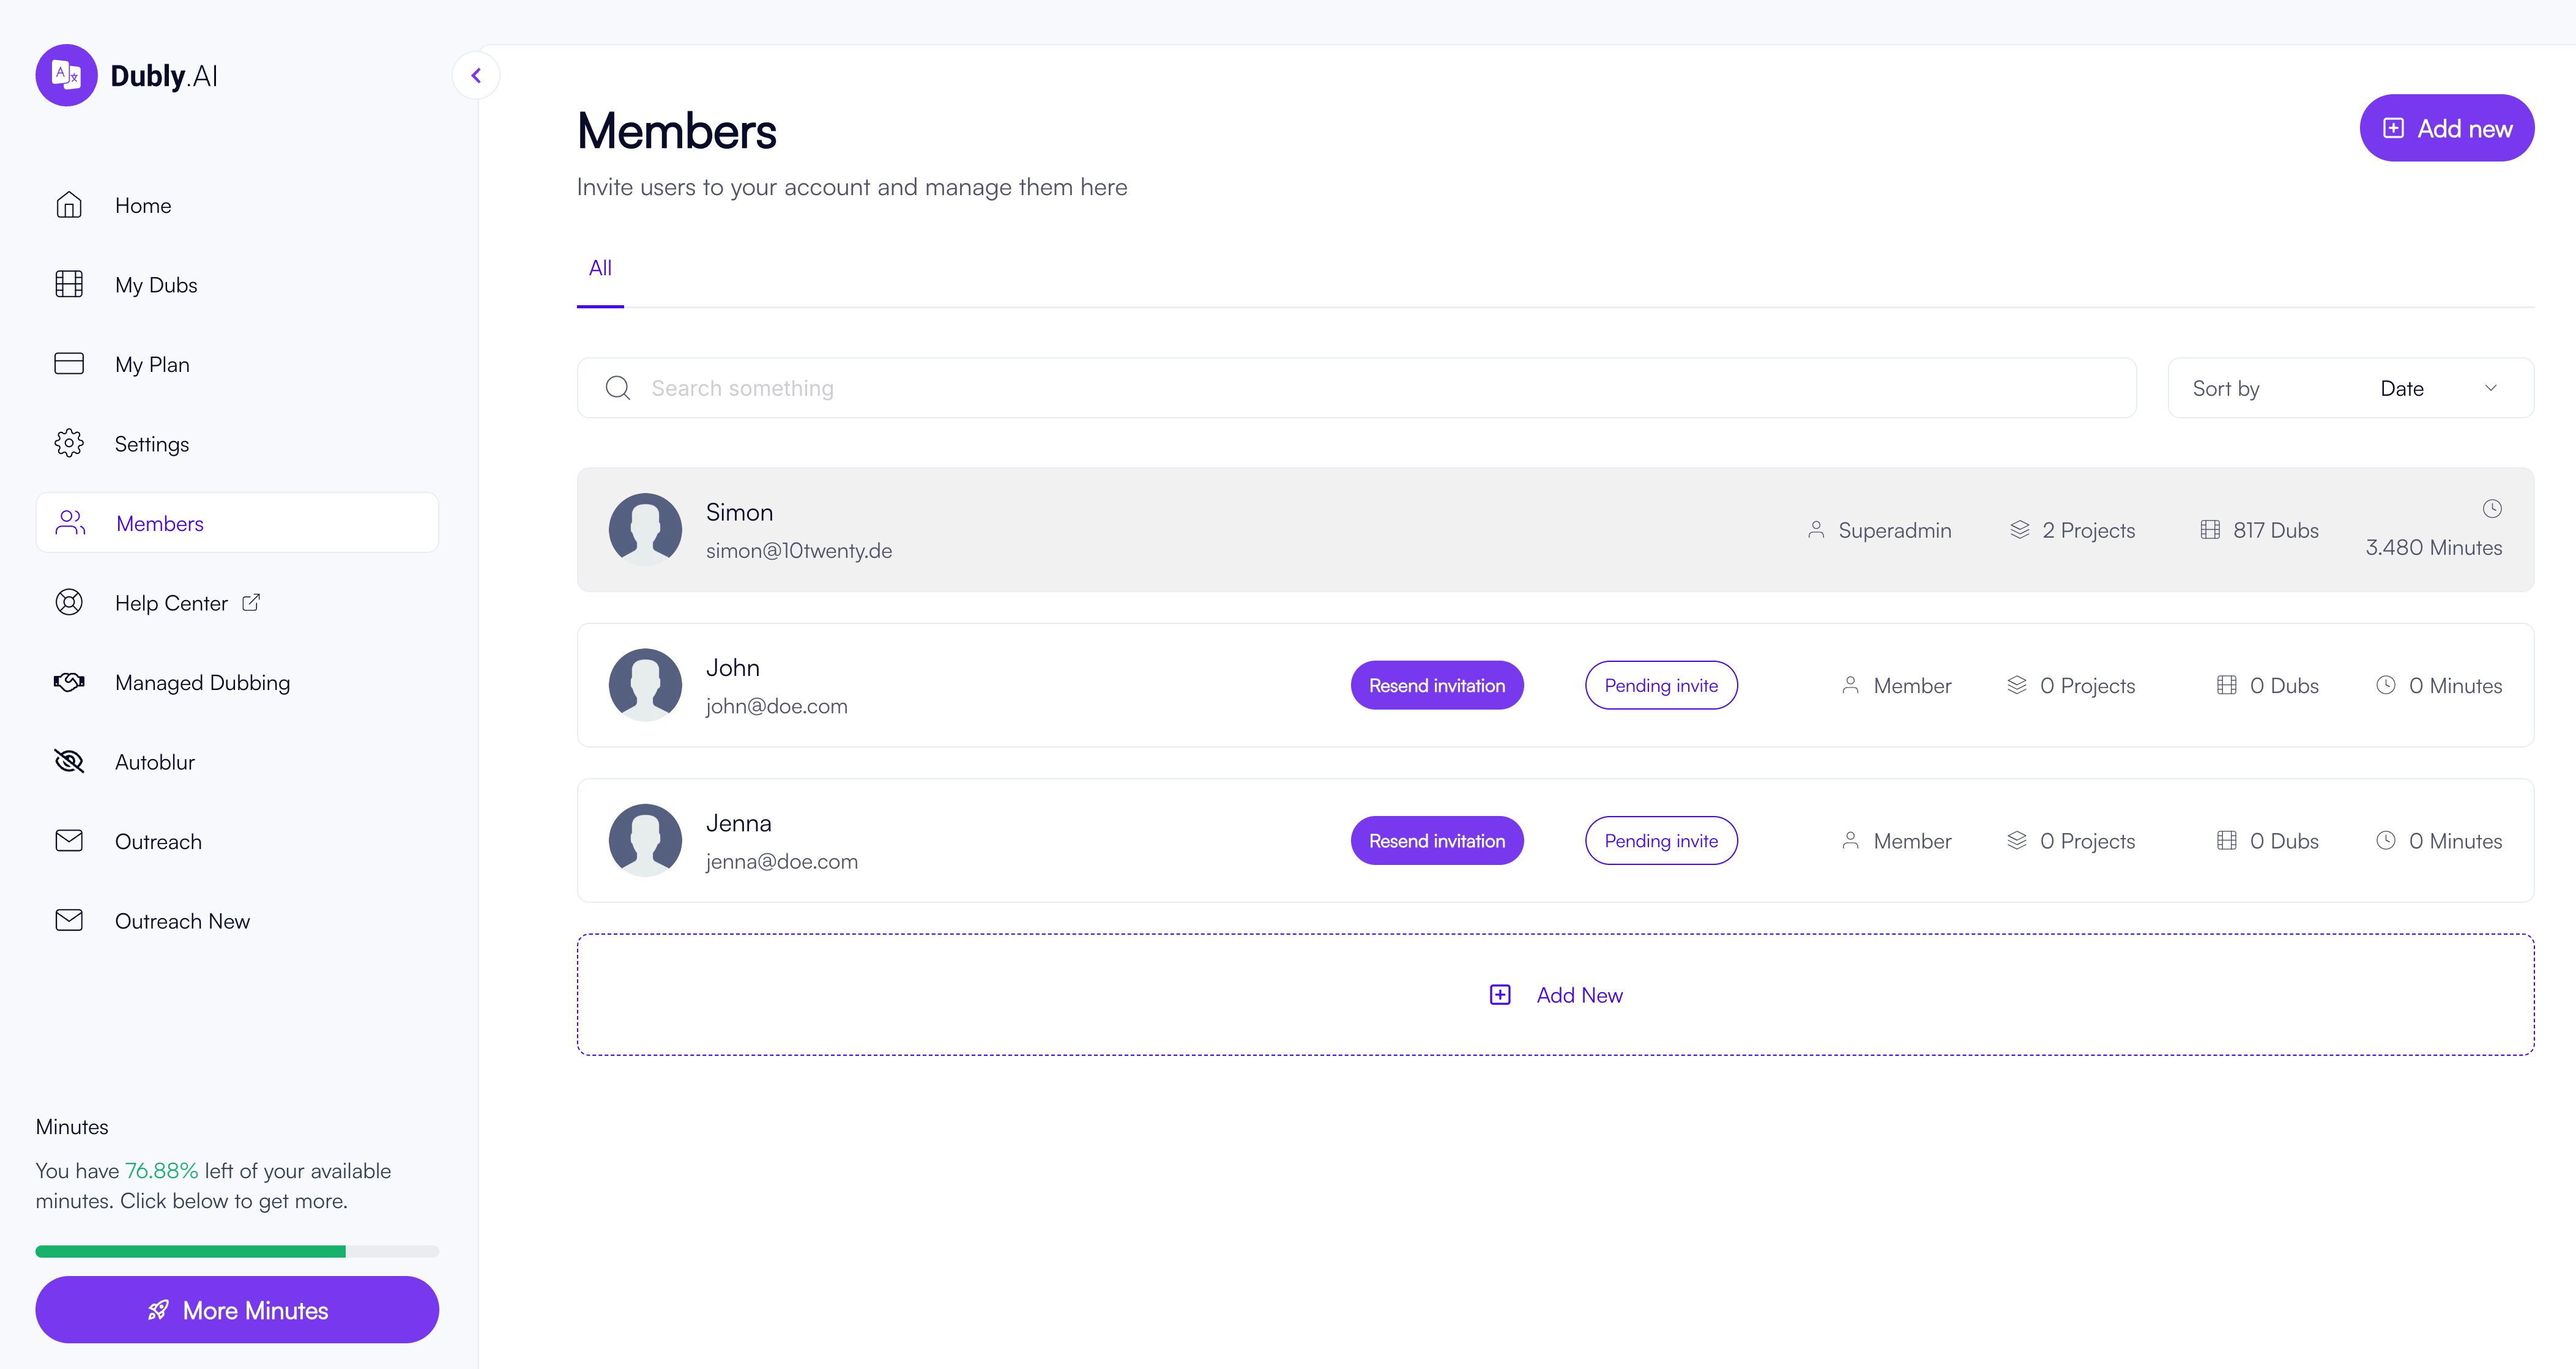Open Home via house icon
The width and height of the screenshot is (2576, 1369).
pyautogui.click(x=69, y=205)
